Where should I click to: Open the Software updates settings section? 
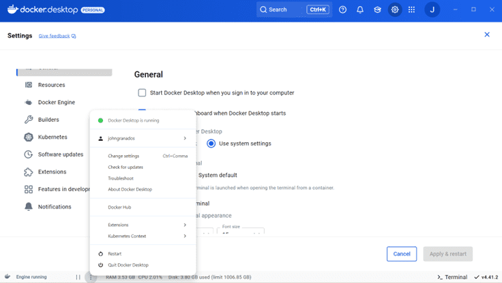click(61, 154)
